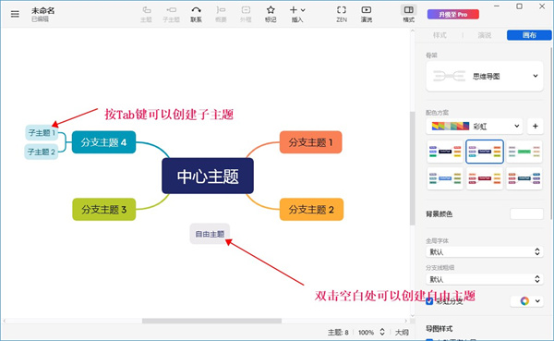
Task: Open the Insert (插入) plus menu
Action: coord(297,14)
